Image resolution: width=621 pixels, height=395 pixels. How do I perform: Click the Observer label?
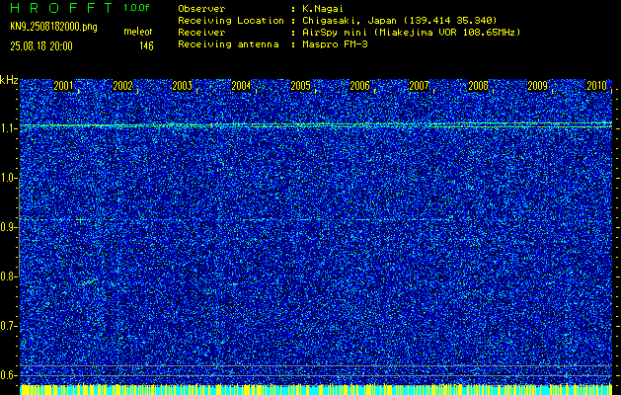pyautogui.click(x=201, y=9)
